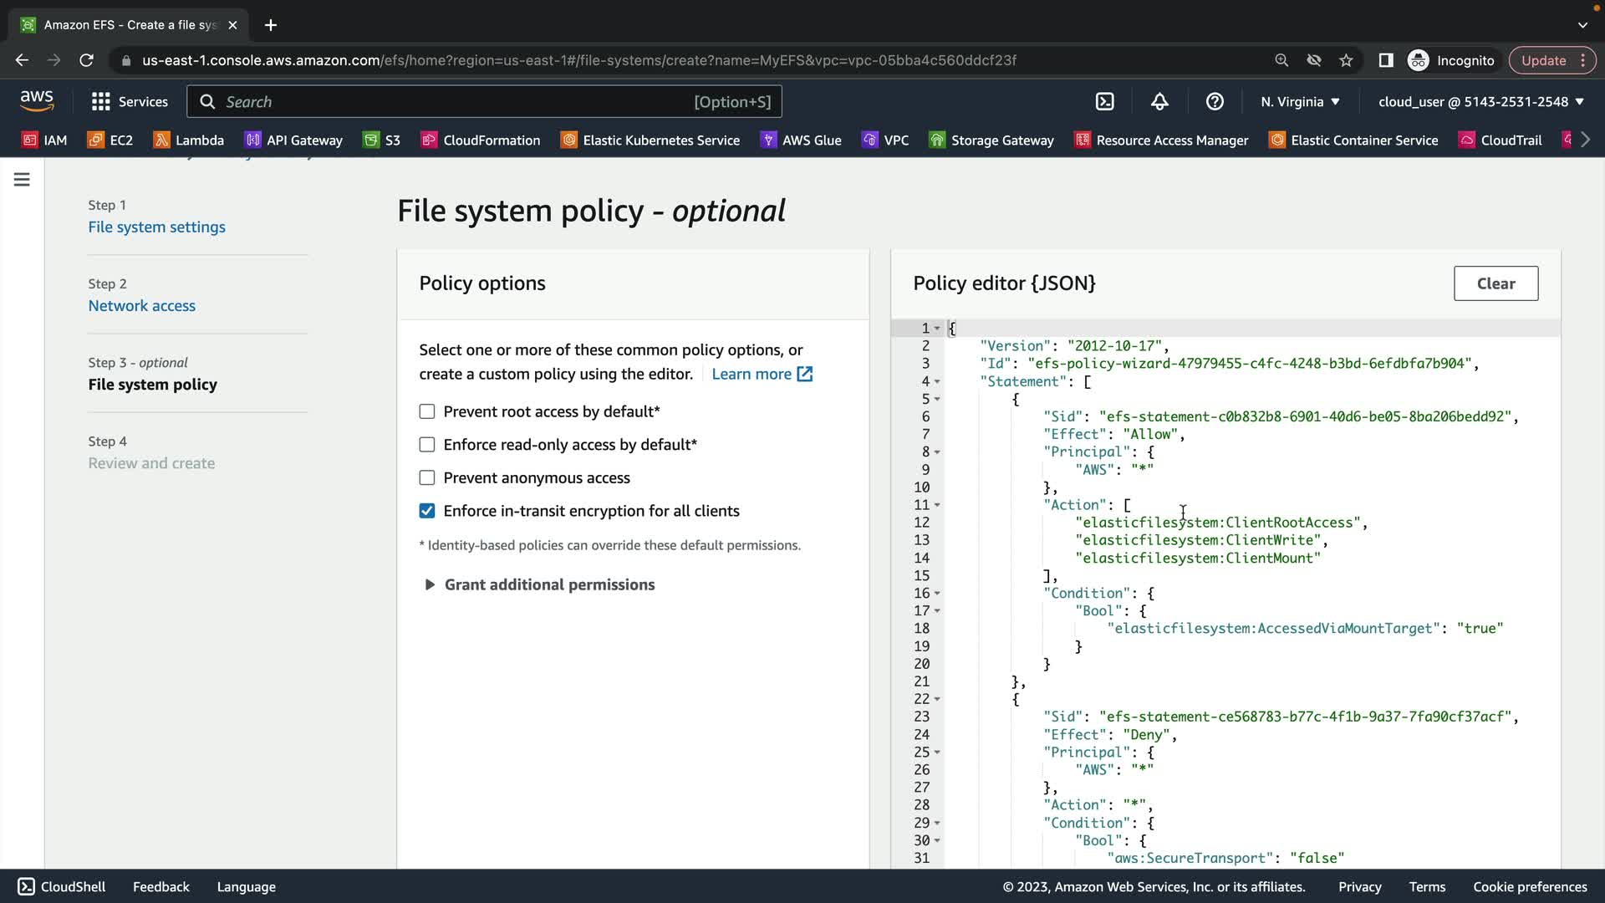Click the AWS console search field
Viewport: 1605px width, 903px height.
tap(451, 101)
